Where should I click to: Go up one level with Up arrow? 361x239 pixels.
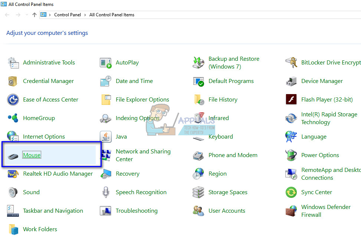tap(35, 15)
